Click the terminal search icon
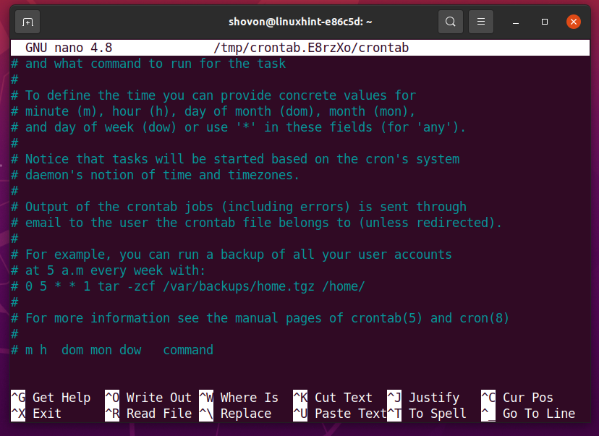Viewport: 599px width, 436px height. 451,22
